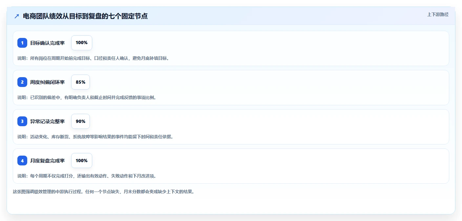Click the 上下游路径 label

coord(438,14)
